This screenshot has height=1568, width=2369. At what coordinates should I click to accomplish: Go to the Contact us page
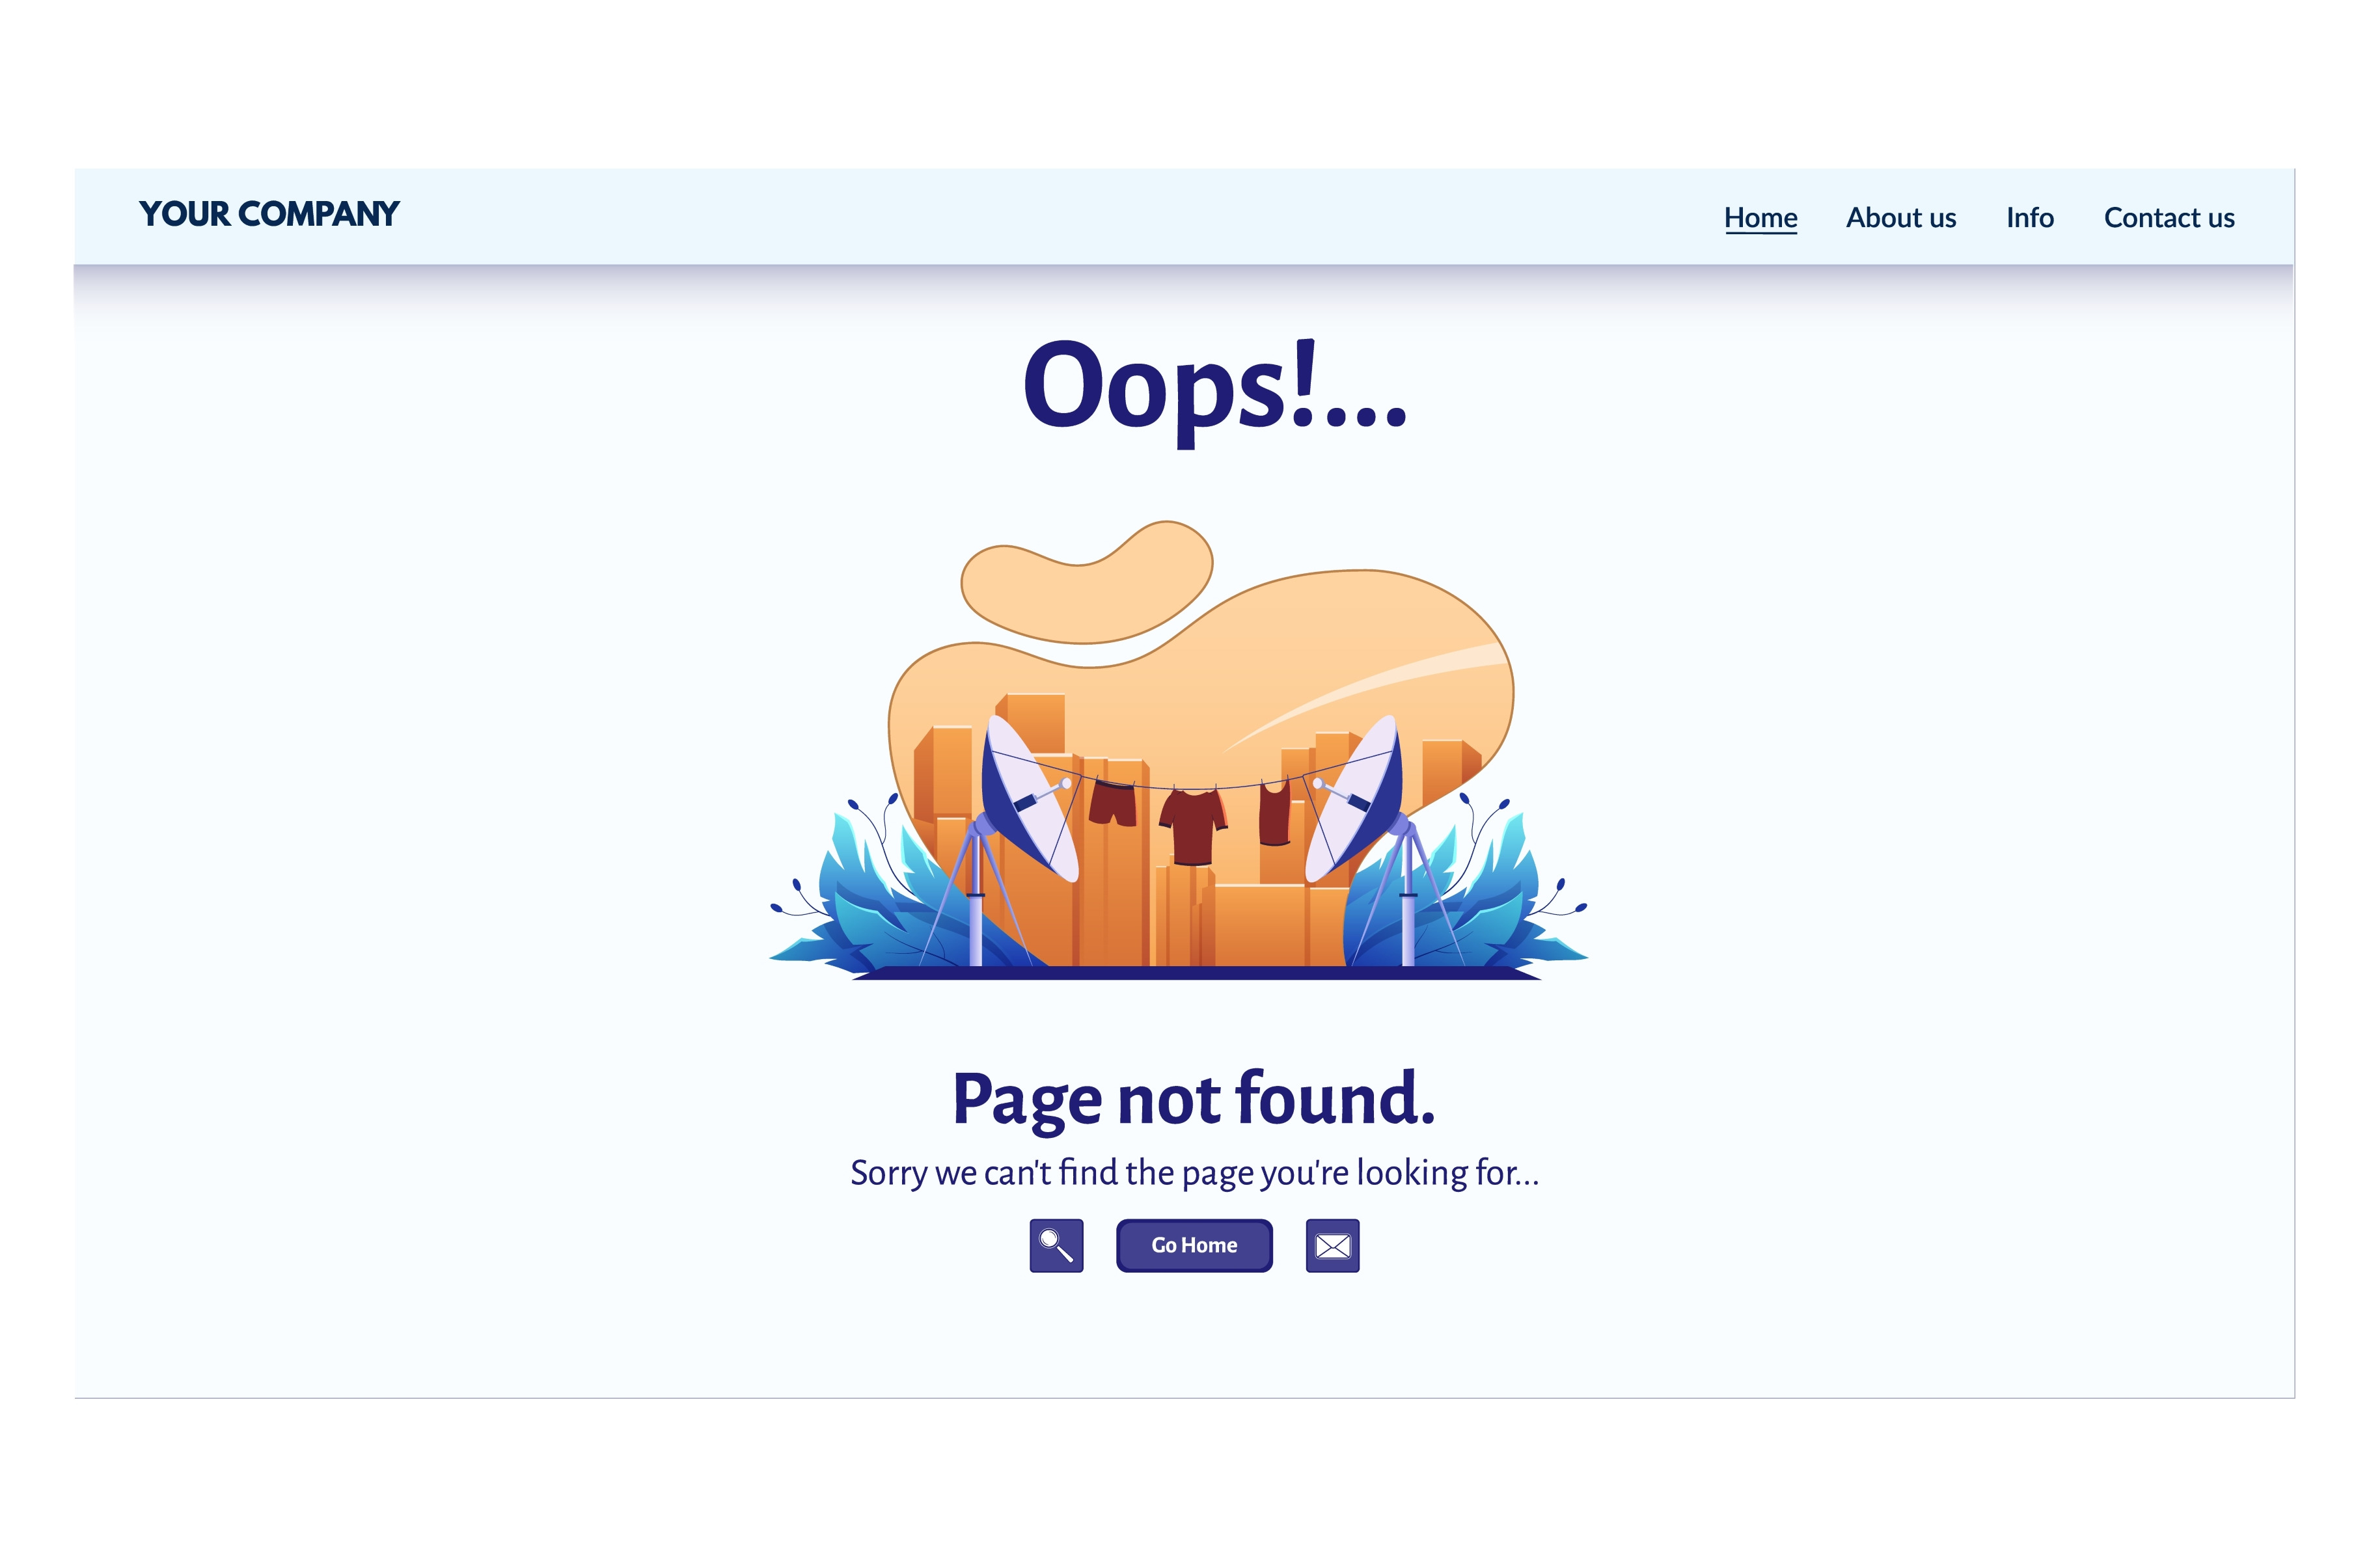click(x=2168, y=218)
